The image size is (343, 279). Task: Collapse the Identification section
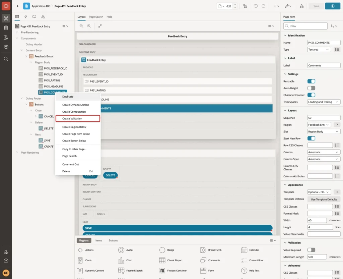(285, 36)
